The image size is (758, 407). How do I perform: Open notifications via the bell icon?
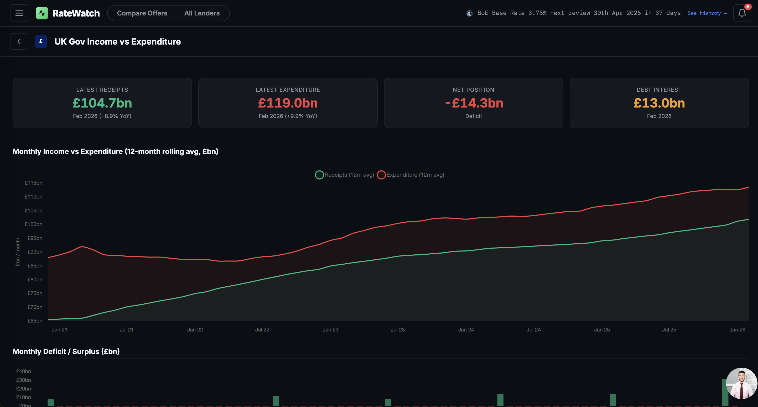click(742, 13)
